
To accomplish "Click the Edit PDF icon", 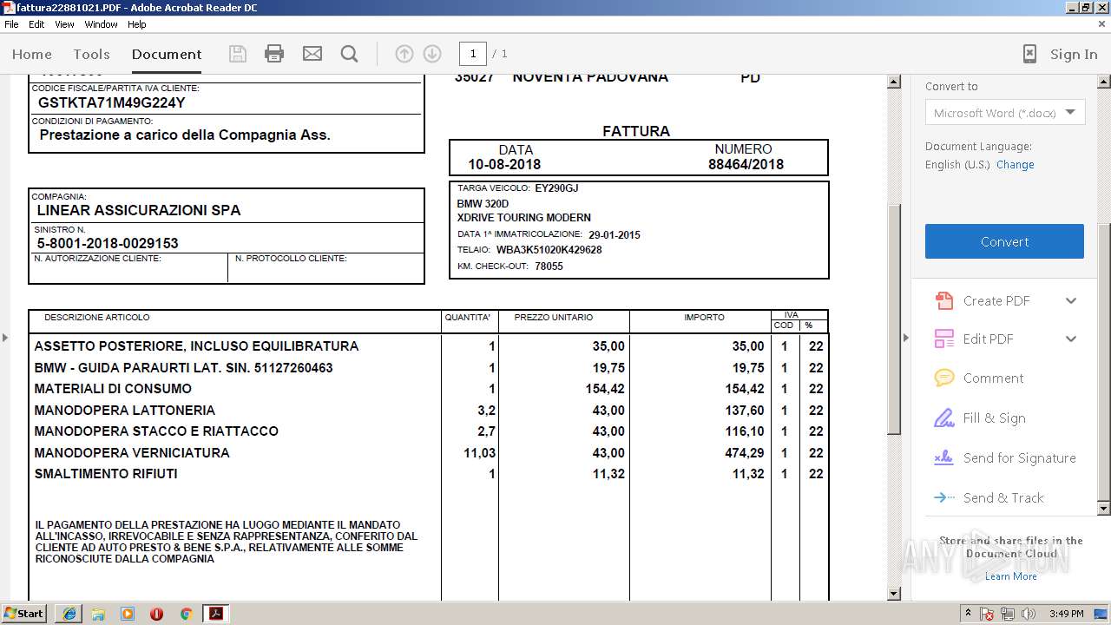I will tap(943, 339).
